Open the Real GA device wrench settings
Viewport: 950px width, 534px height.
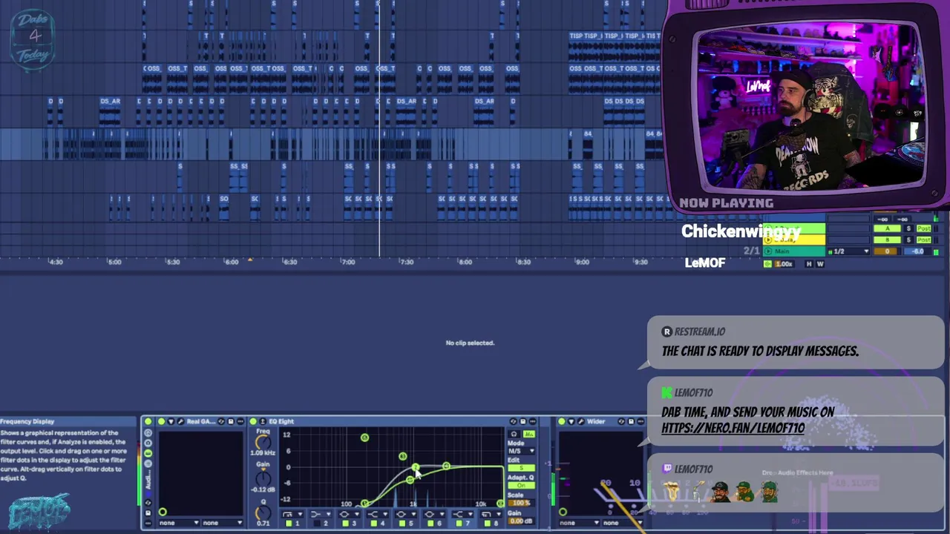(180, 421)
